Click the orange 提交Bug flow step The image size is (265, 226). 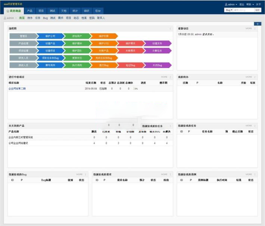point(103,65)
